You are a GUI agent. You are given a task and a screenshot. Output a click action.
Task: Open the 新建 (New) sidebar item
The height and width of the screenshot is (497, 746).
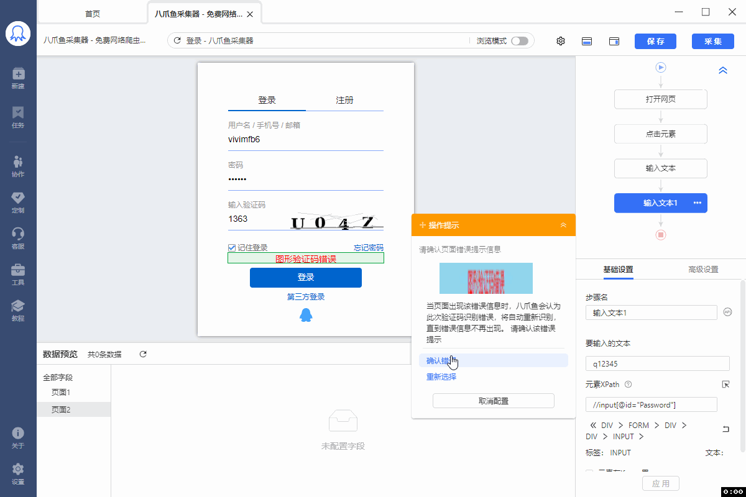click(18, 78)
